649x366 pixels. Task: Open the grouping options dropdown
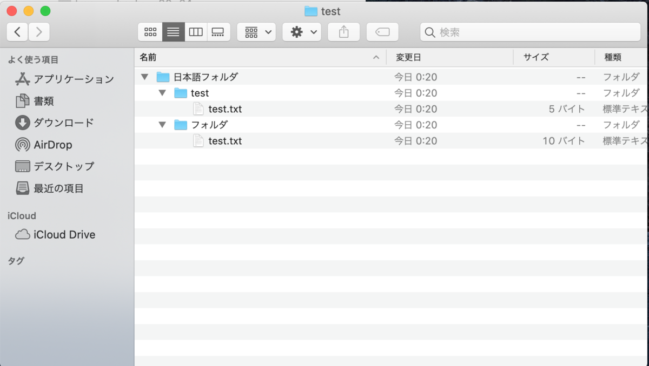point(256,32)
